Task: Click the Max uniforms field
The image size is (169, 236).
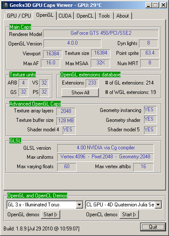Action: pyautogui.click(x=105, y=157)
